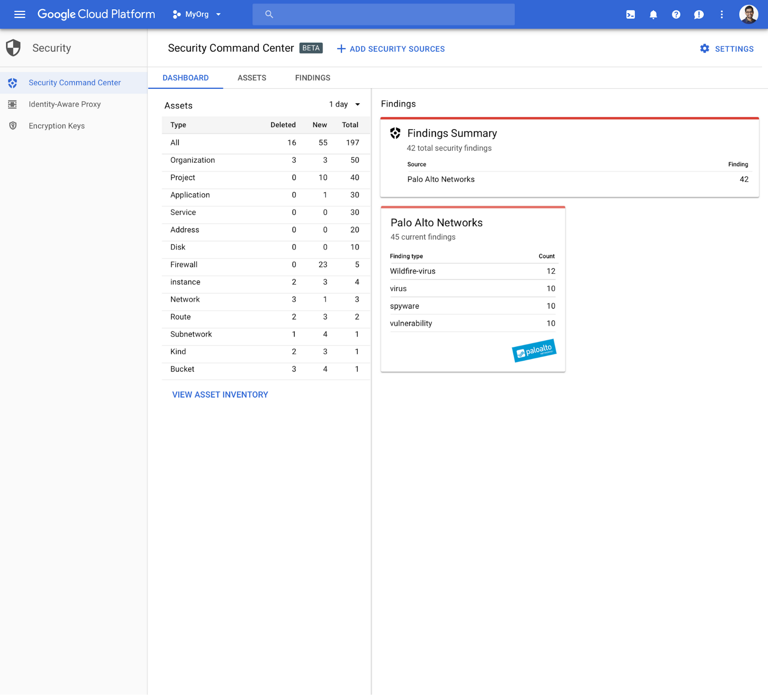Open the hamburger navigation menu

20,14
